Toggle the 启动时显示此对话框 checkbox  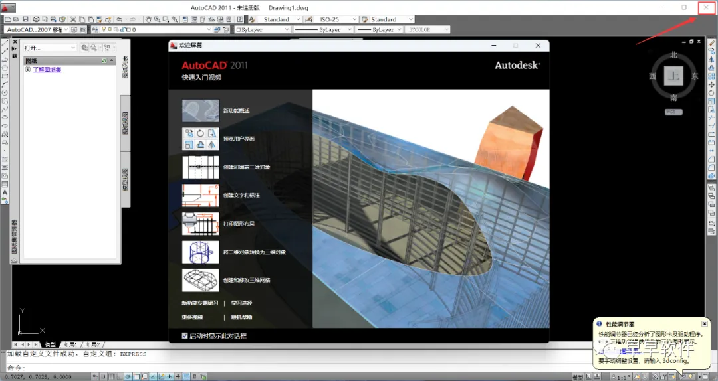(185, 336)
